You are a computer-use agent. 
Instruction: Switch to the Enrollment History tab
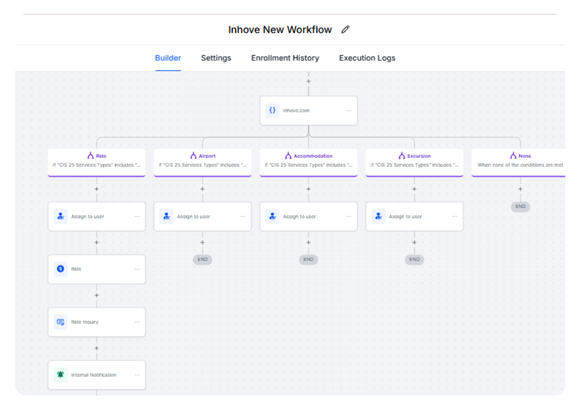coord(285,57)
